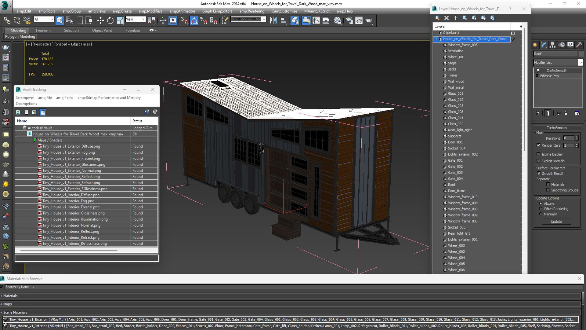Click the Perspective viewport label
The width and height of the screenshot is (586, 330).
(x=43, y=44)
